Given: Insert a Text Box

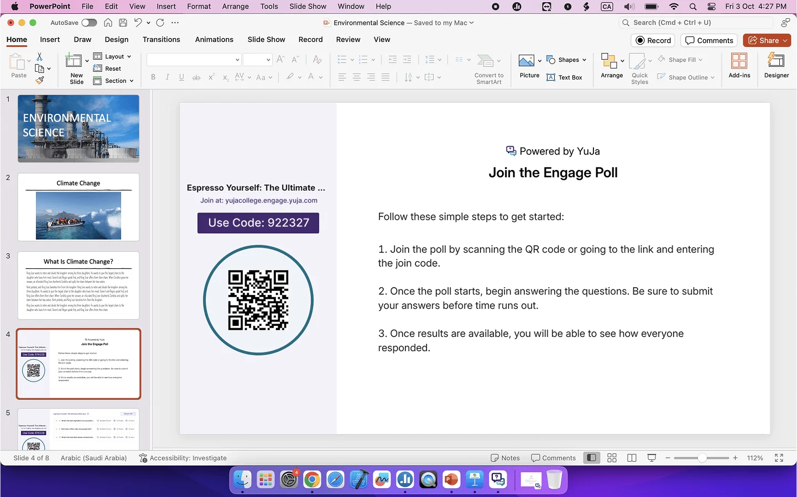Looking at the screenshot, I should 564,77.
